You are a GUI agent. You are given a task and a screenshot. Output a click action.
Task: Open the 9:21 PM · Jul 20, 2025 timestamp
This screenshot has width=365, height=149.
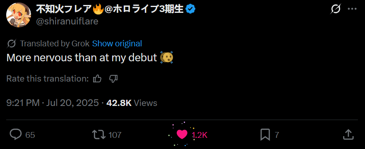point(53,103)
